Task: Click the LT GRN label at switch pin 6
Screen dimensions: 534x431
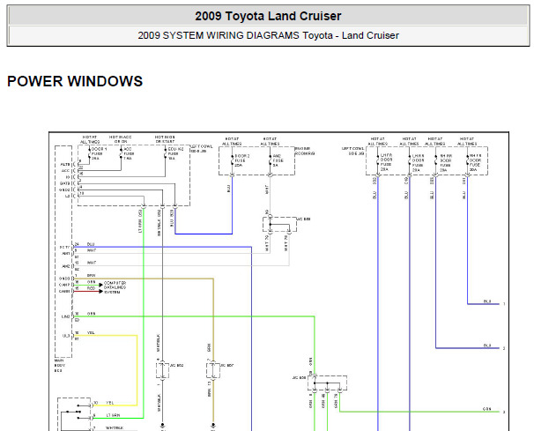Action: [113, 415]
